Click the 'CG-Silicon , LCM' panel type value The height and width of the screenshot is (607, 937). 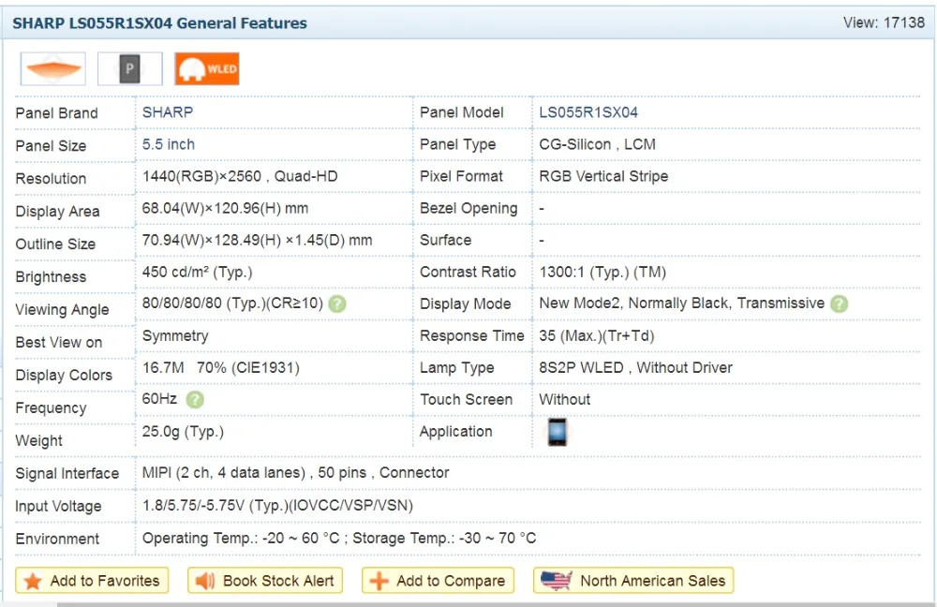pos(597,144)
